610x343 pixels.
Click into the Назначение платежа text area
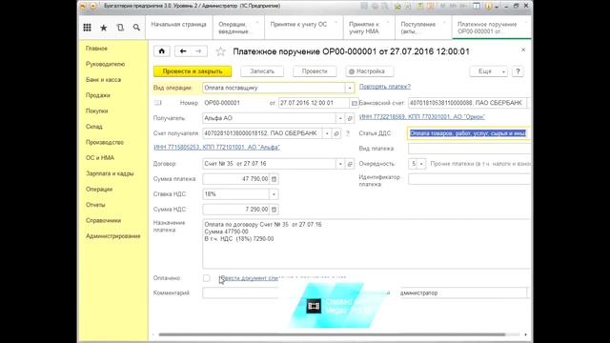[366, 244]
